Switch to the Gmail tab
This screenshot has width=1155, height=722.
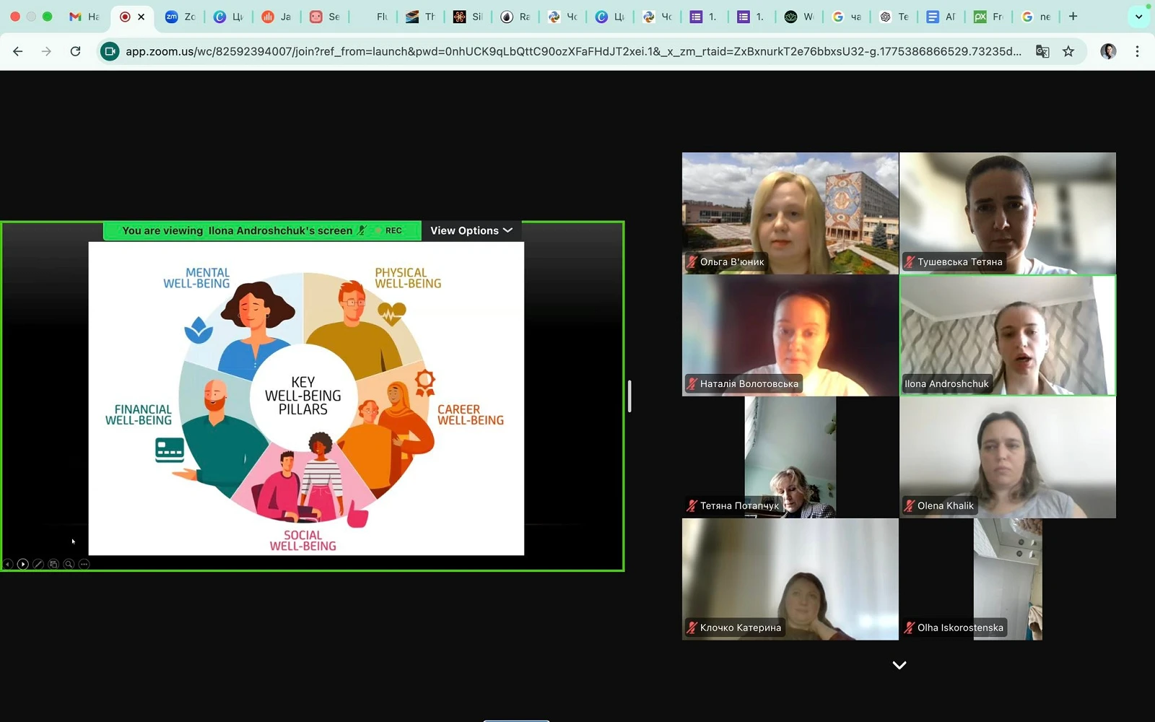click(x=84, y=17)
